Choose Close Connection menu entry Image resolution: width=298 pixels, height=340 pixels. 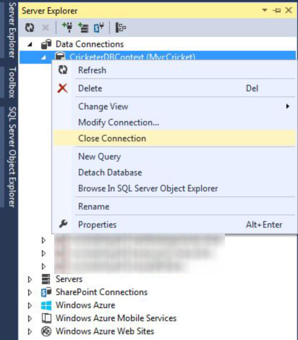tap(174, 138)
